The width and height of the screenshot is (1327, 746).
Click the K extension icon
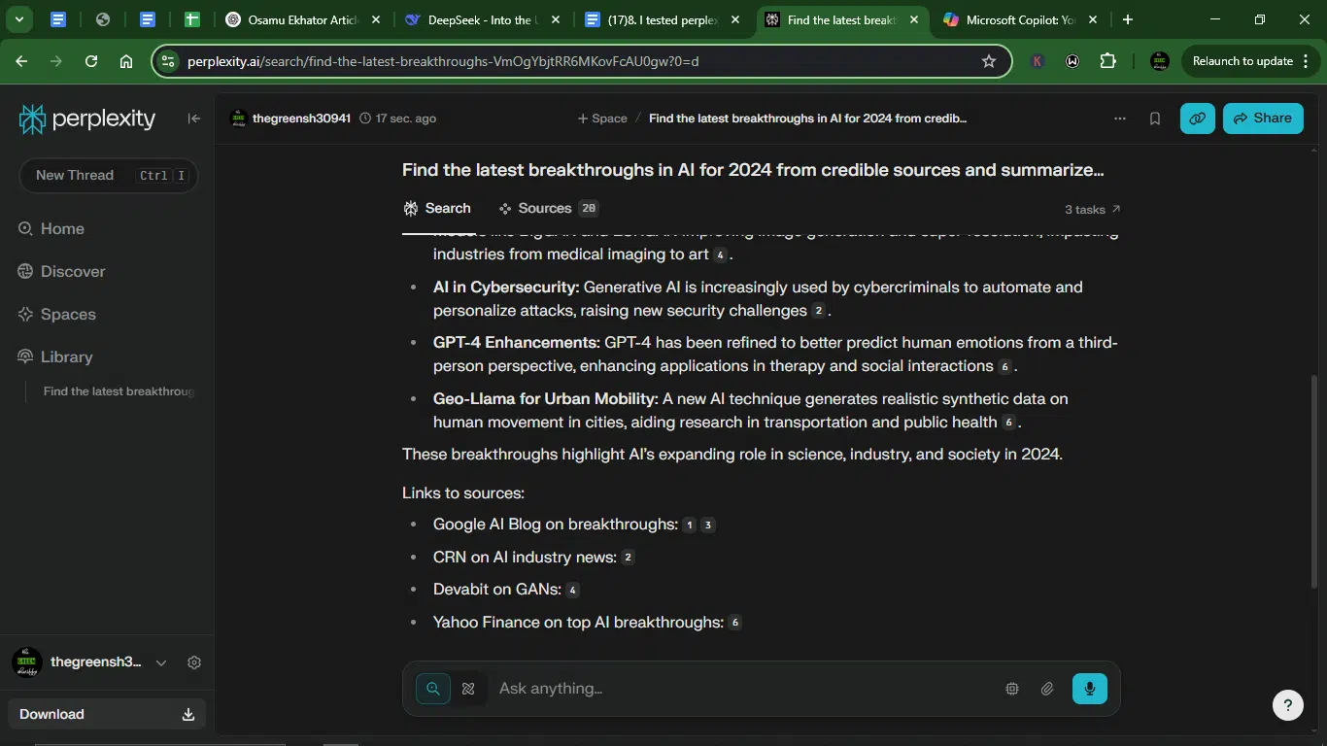[1038, 61]
